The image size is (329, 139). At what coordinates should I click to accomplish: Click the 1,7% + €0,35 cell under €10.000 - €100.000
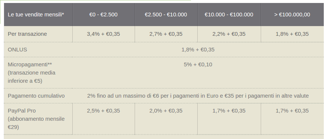[x=229, y=111]
